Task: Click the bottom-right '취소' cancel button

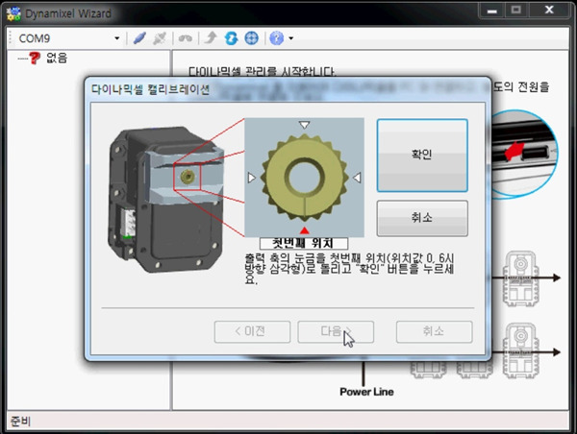Action: pos(434,331)
